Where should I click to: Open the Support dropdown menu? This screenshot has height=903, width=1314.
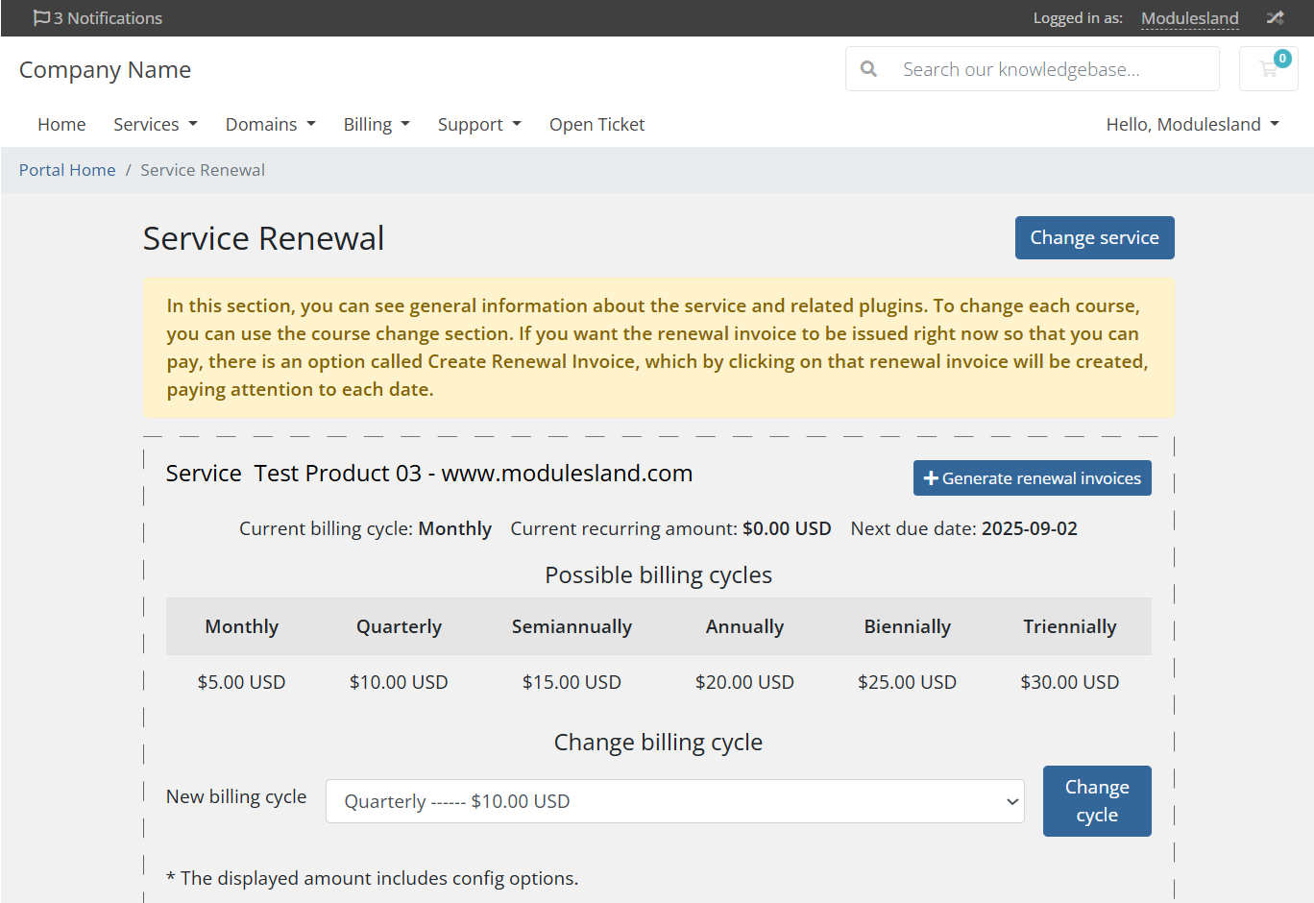(480, 124)
